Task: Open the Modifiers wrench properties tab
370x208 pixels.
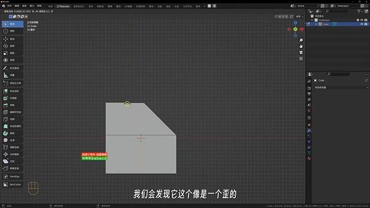Action: coord(309,131)
